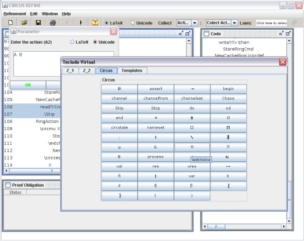The height and width of the screenshot is (241, 304).
Task: Select line 108 RingAction row
Action: pos(32,122)
